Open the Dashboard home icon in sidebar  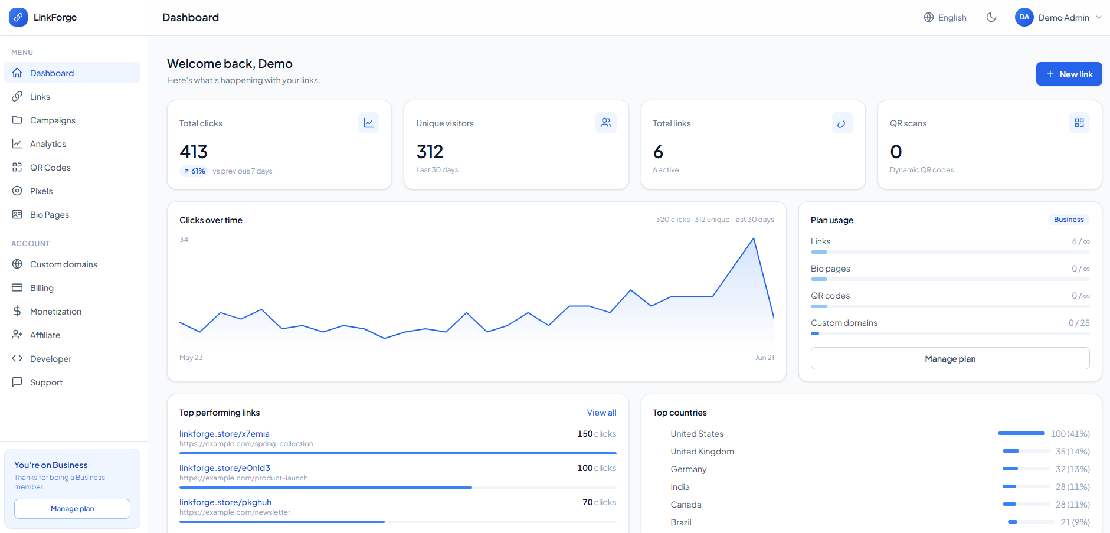click(17, 73)
